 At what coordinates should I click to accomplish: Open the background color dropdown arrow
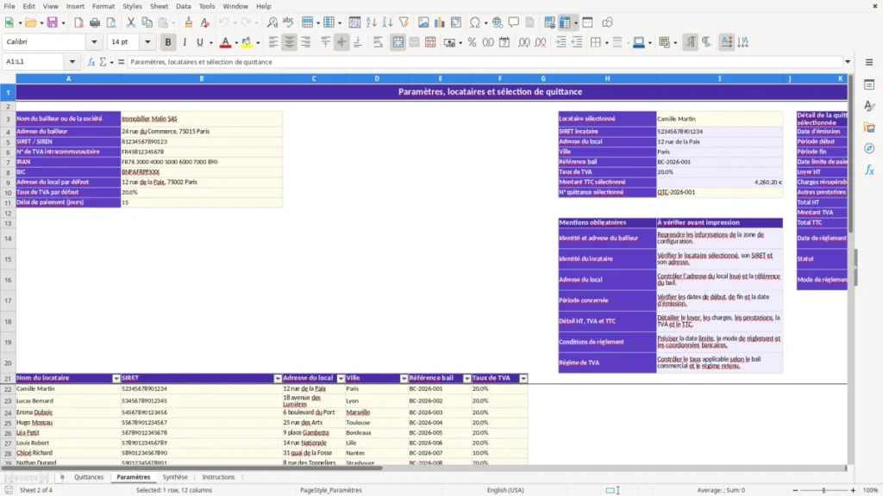click(x=258, y=43)
